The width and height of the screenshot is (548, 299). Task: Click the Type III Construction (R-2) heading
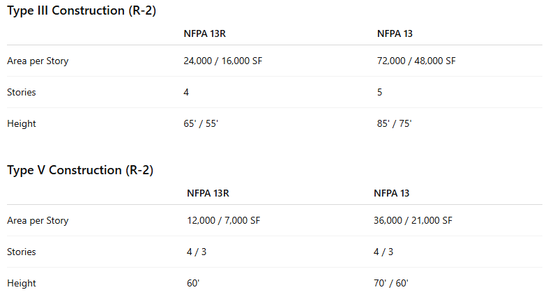(80, 10)
